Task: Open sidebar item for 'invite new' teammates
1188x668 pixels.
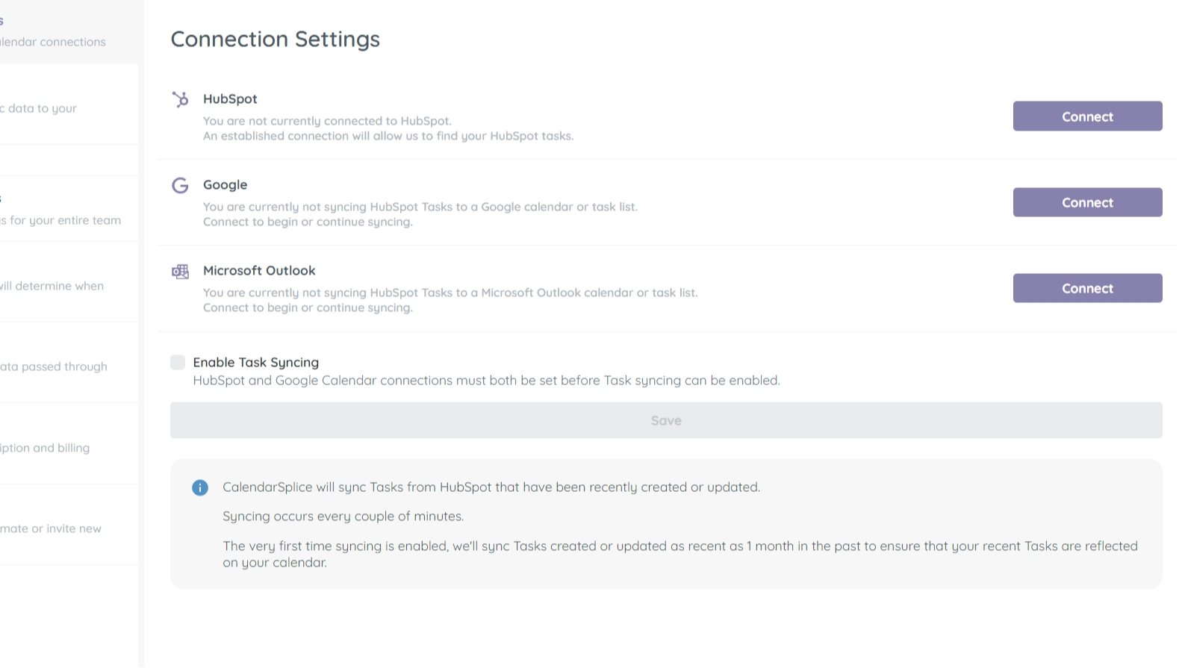Action: (51, 528)
